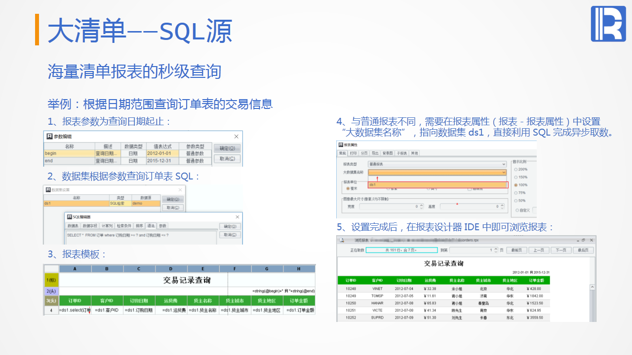
Task: Select the 100% display ratio
Action: [x=521, y=185]
